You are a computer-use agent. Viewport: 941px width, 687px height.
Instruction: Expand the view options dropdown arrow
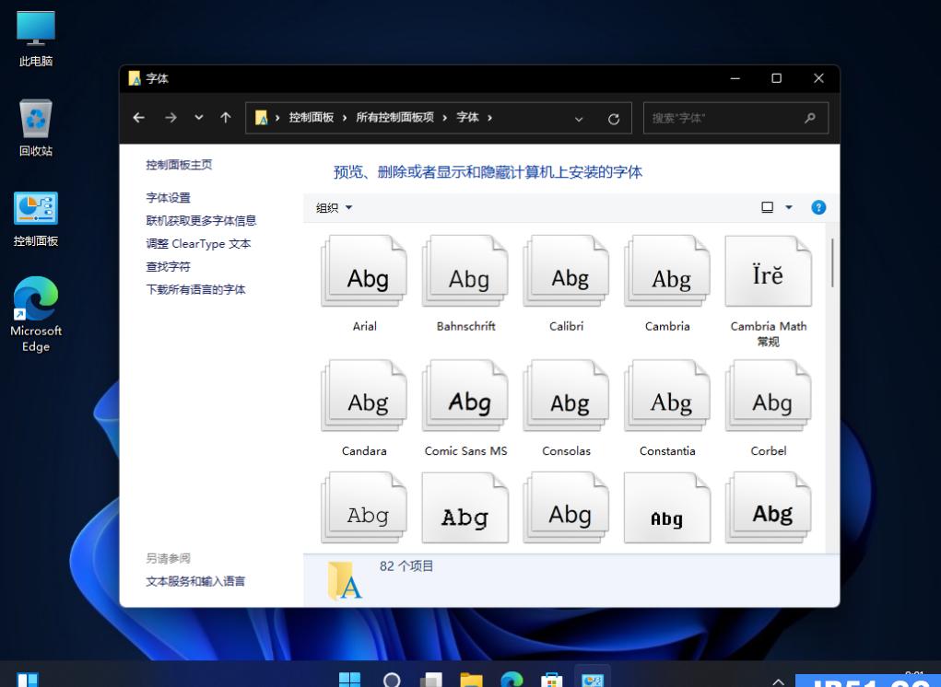coord(789,207)
